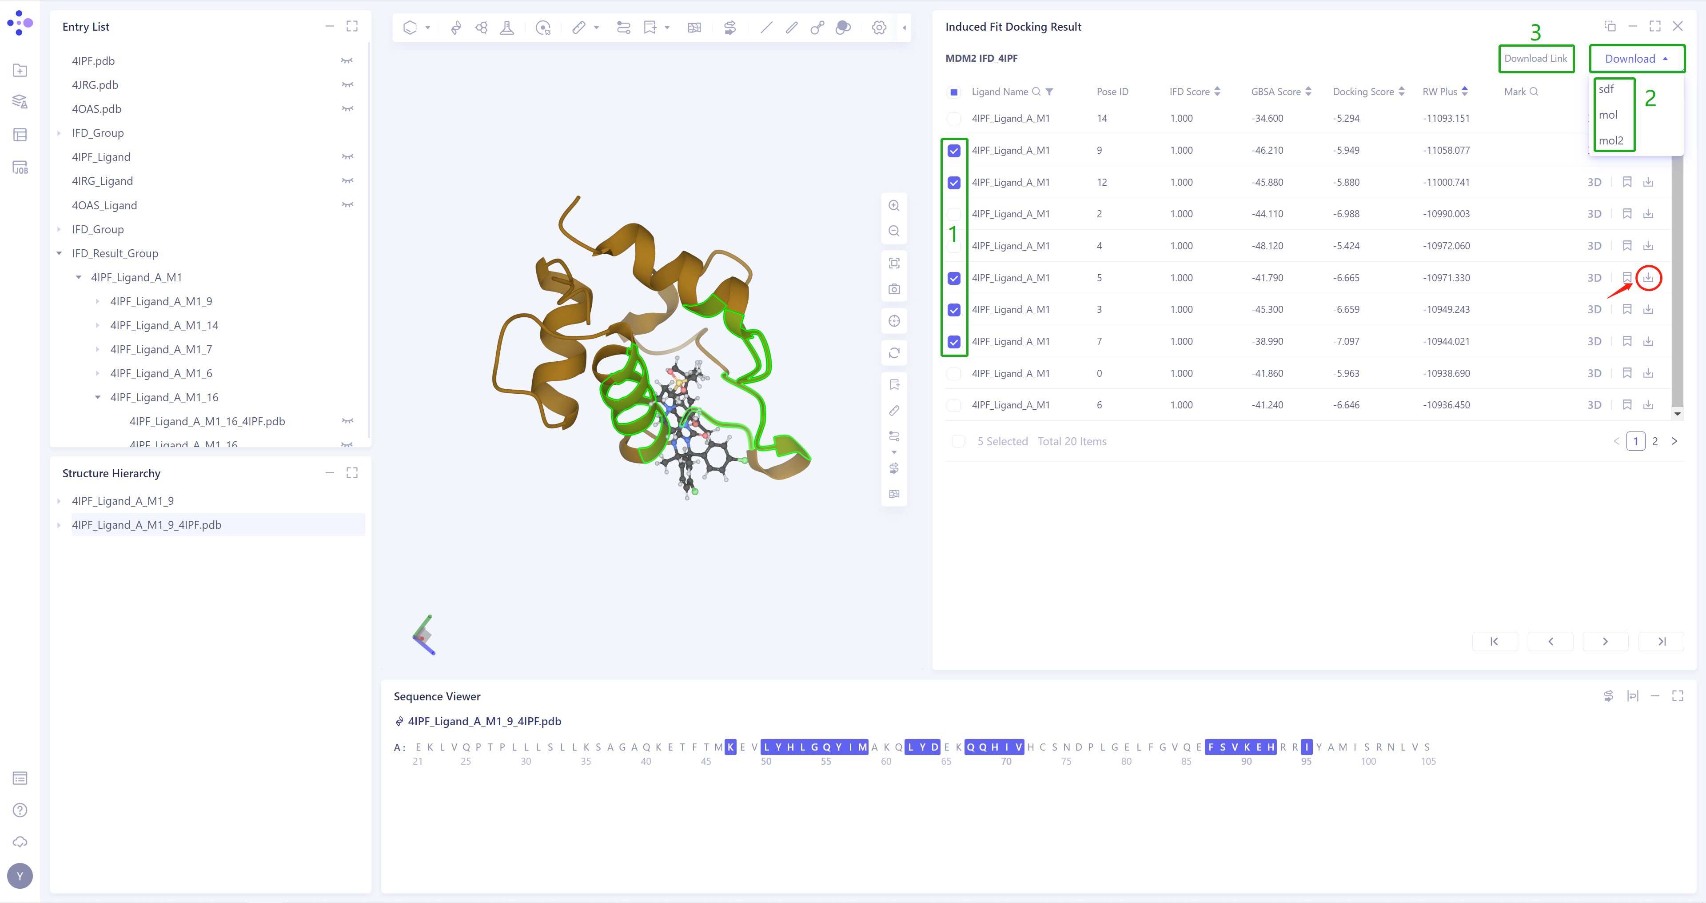Toggle the select-all checkbox in the results header
1706x903 pixels.
(954, 92)
